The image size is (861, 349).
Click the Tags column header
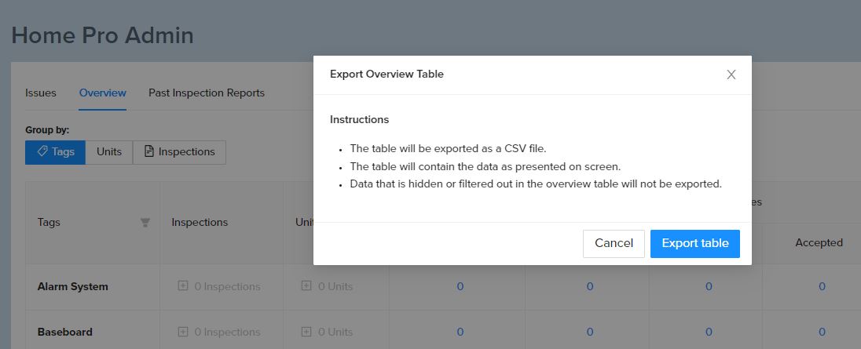(49, 223)
